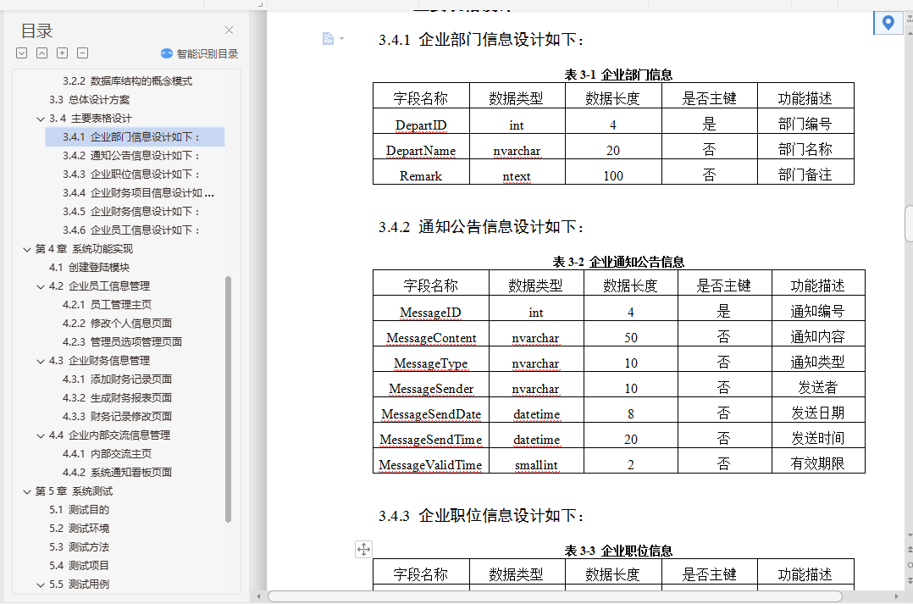Collapse the 5.5 测试用例 node
The height and width of the screenshot is (604, 913).
(40, 585)
